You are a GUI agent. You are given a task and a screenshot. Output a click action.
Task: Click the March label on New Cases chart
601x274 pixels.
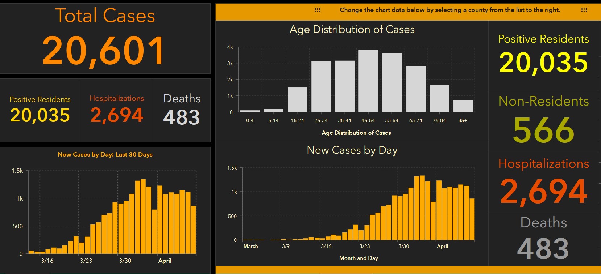coord(250,246)
